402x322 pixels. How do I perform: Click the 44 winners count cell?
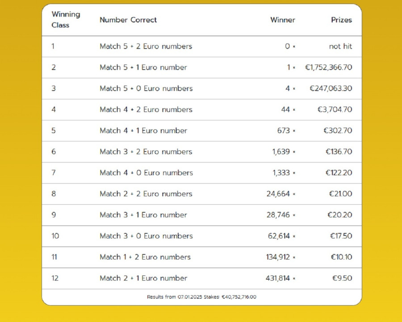point(285,109)
